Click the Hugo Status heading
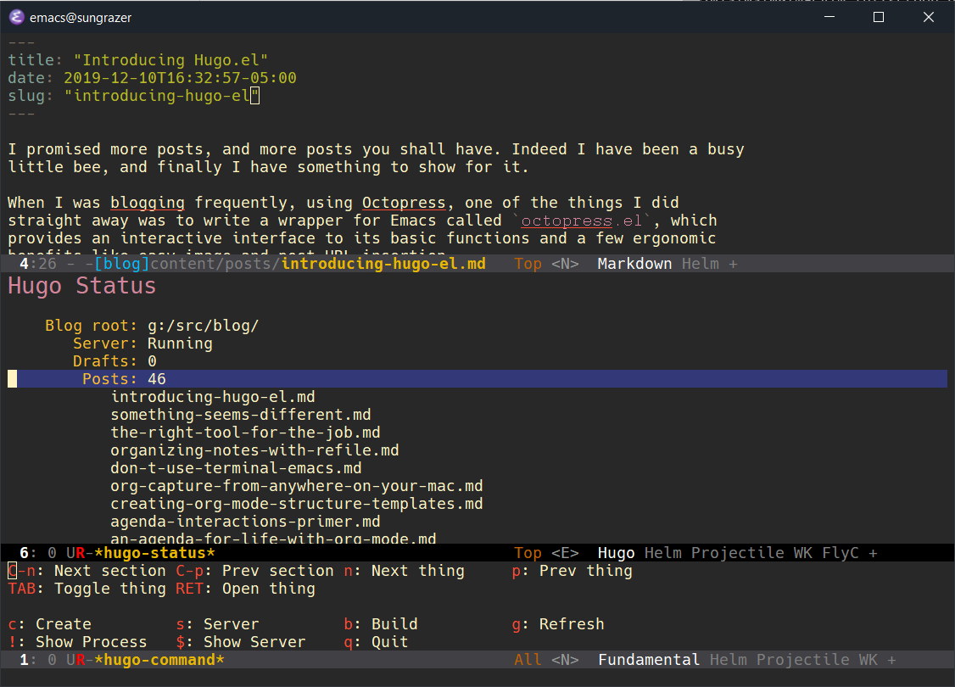The image size is (955, 687). coord(81,286)
